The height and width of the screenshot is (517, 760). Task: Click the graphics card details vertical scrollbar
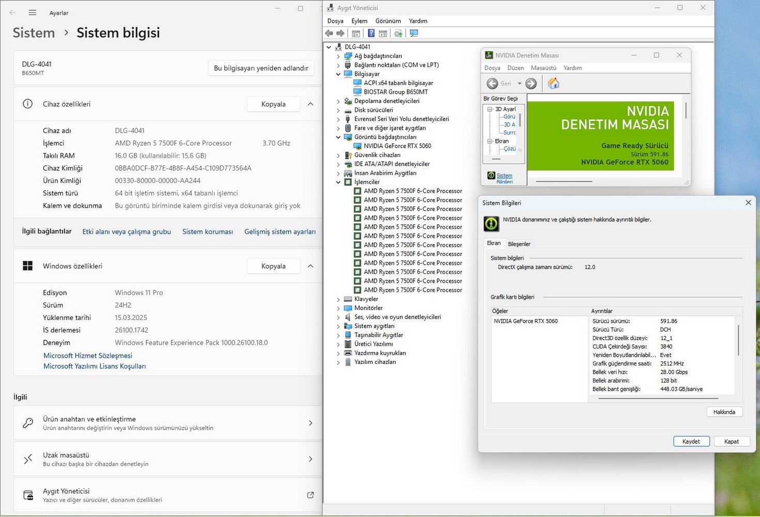click(x=738, y=340)
